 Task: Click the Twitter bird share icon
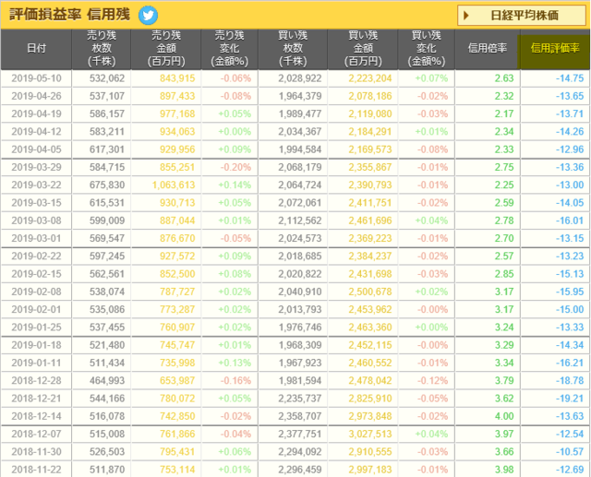point(148,15)
